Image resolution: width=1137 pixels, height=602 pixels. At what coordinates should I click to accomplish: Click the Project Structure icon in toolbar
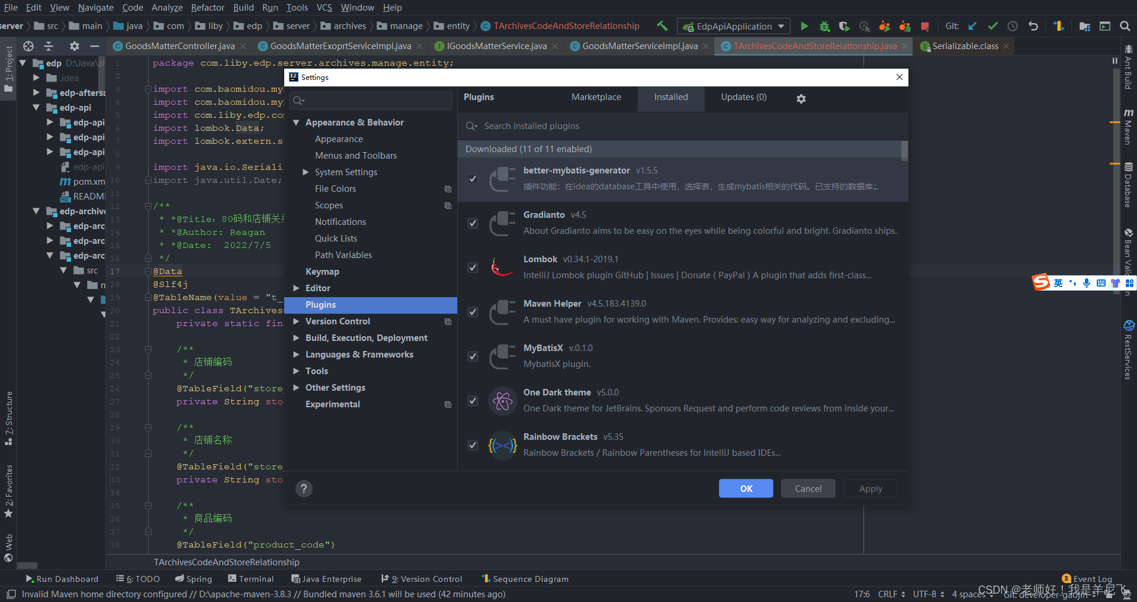tap(1085, 26)
